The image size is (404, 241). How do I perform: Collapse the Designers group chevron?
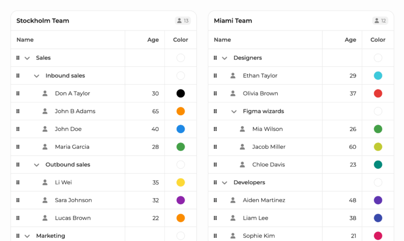coord(225,58)
